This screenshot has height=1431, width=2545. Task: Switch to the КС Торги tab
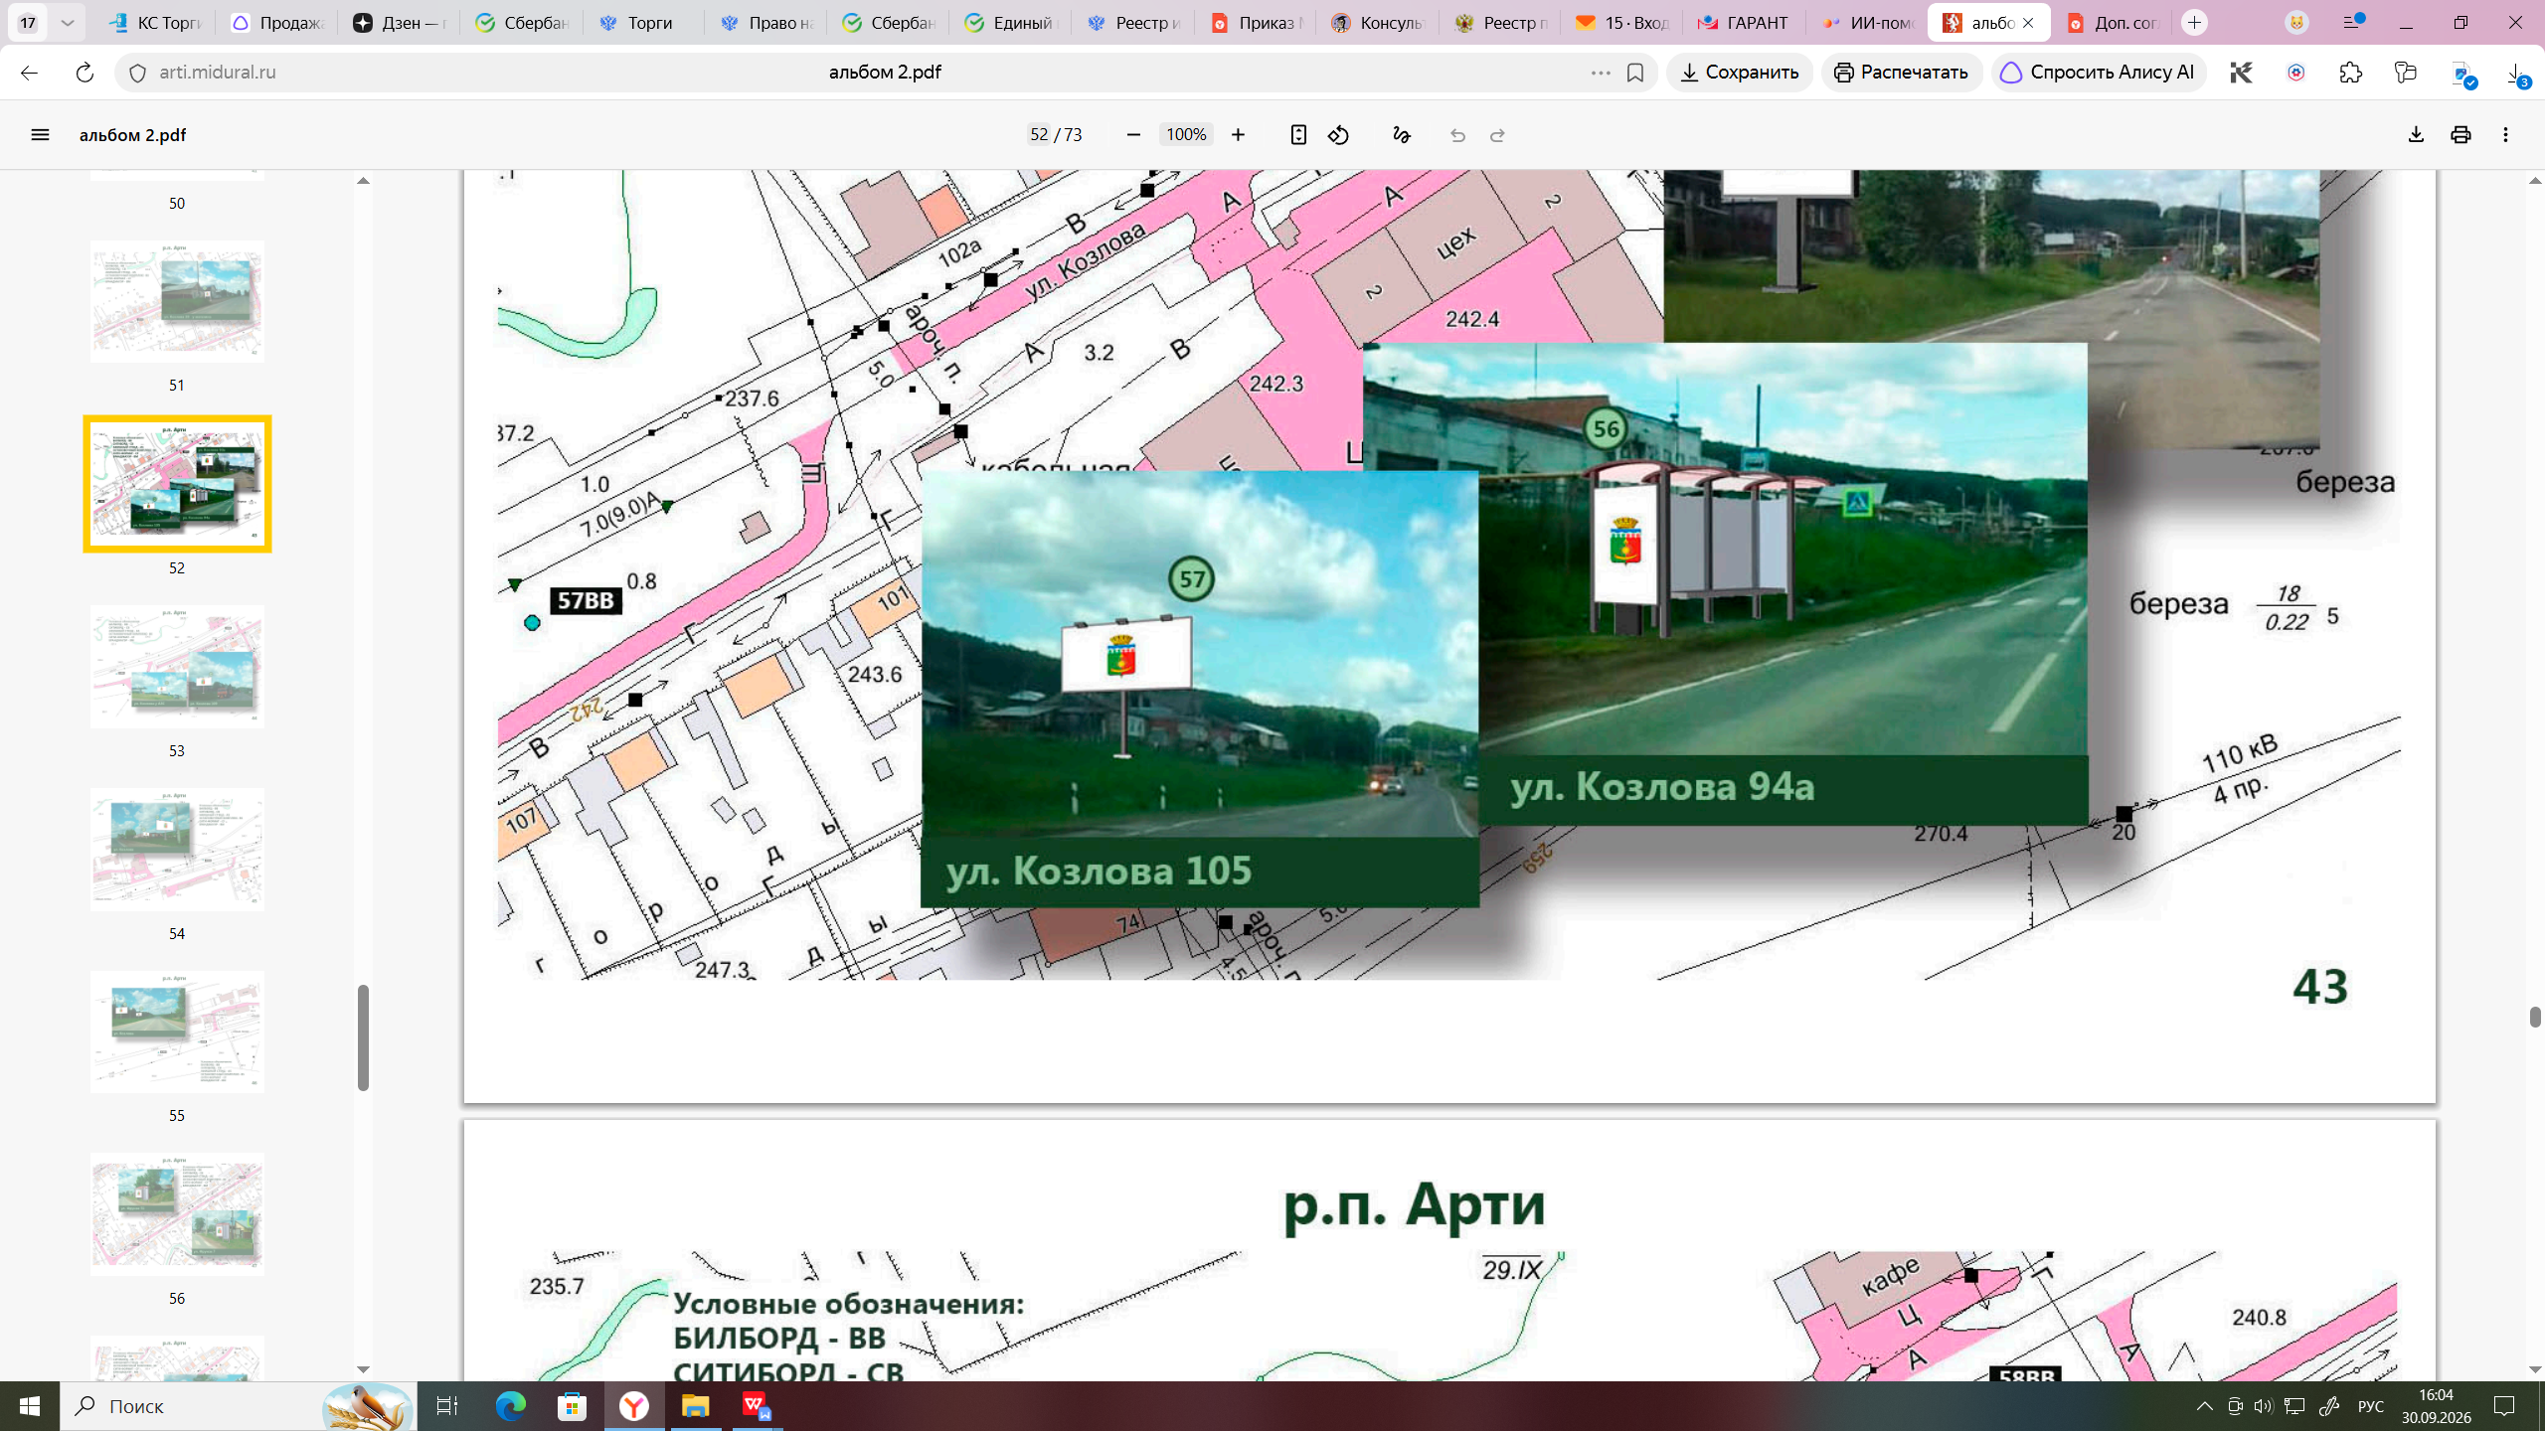pos(155,23)
